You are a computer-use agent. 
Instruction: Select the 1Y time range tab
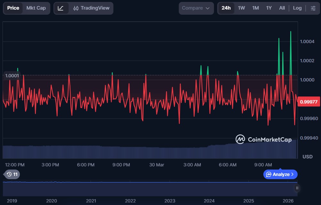(269, 8)
